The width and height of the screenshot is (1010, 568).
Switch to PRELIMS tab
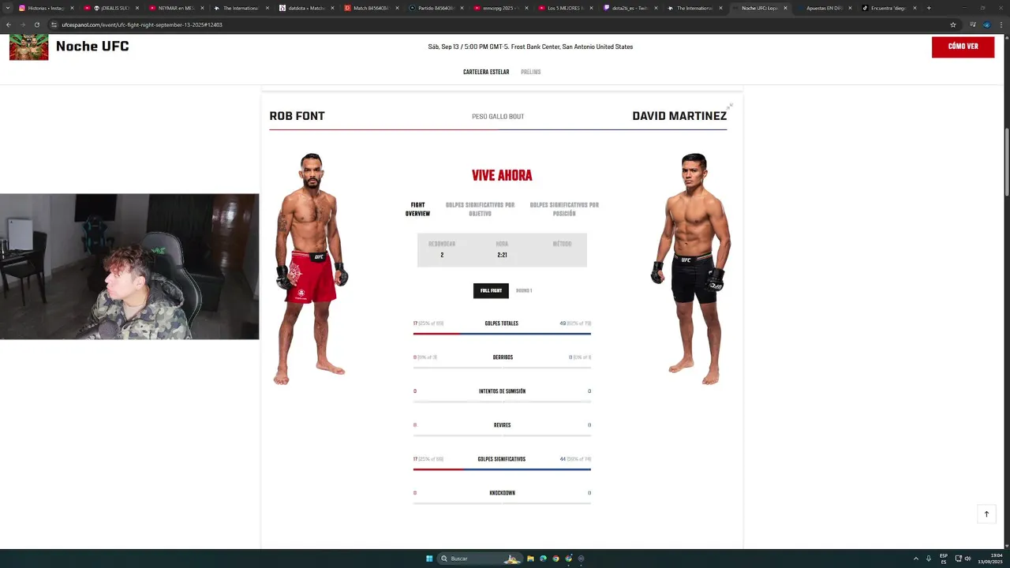531,72
